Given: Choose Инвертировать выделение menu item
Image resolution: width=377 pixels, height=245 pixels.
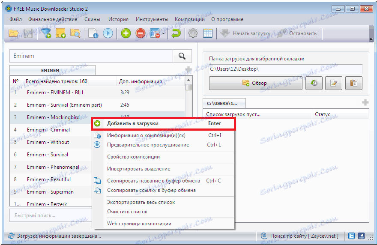Looking at the screenshot, I should coord(163,169).
